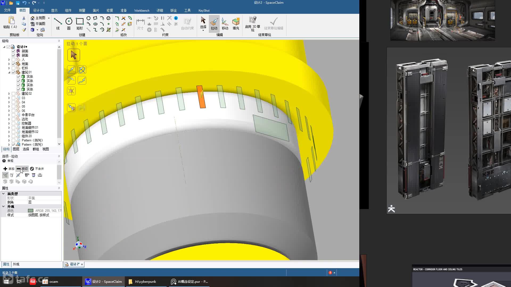Click the Sweep guide icon in viewport
Viewport: 511px width, 287px height.
point(82,80)
